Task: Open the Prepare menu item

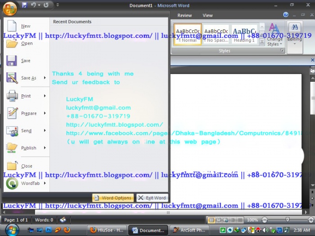Action: tap(29, 113)
